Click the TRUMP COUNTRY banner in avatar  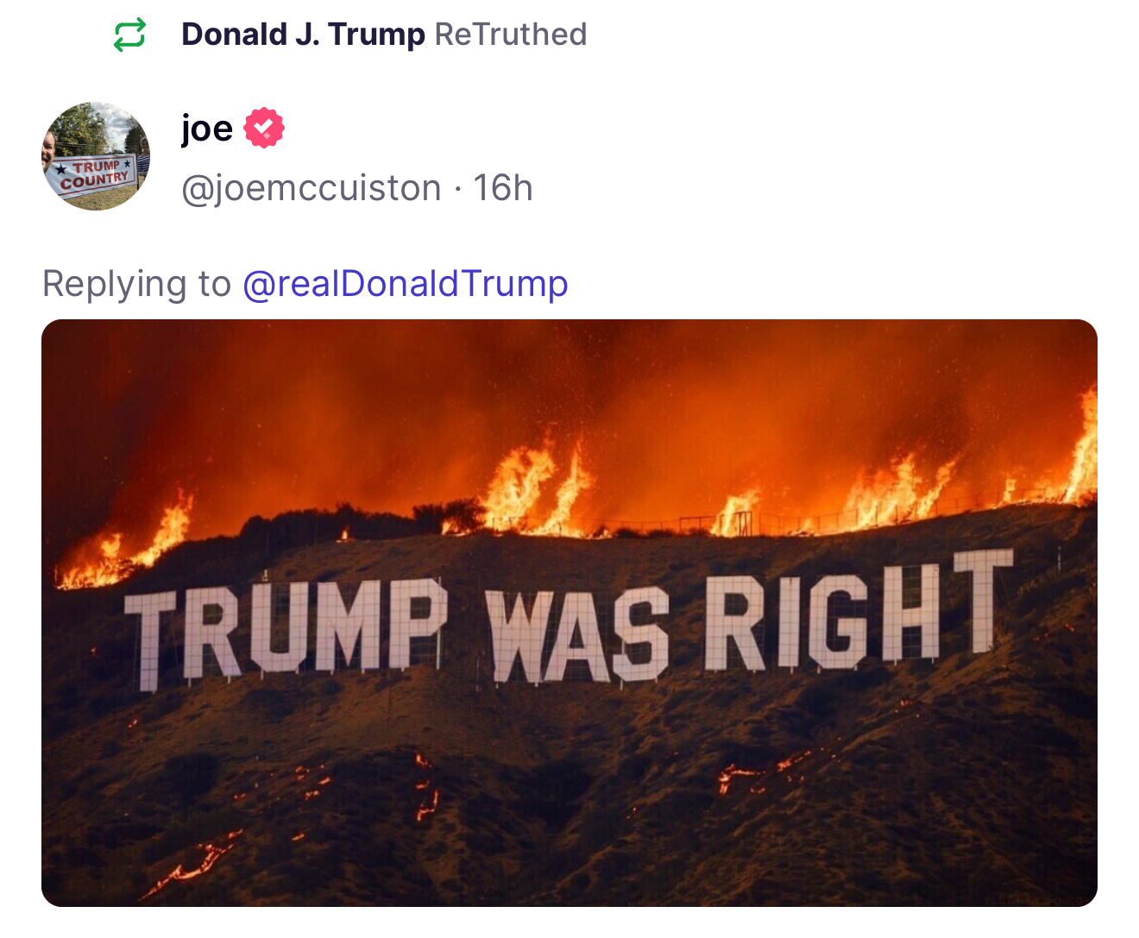coord(94,175)
